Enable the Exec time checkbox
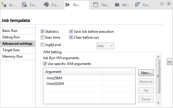173x108 pixels. [x=42, y=37]
